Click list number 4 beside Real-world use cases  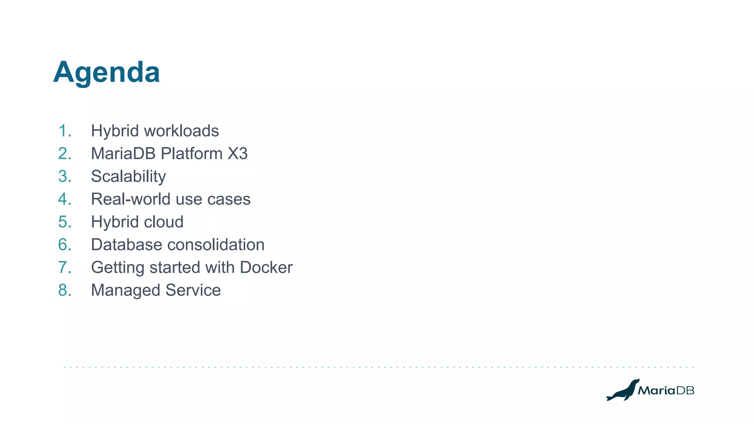pyautogui.click(x=65, y=199)
